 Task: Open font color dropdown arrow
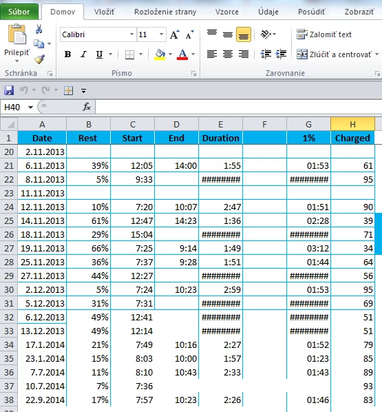click(x=193, y=54)
